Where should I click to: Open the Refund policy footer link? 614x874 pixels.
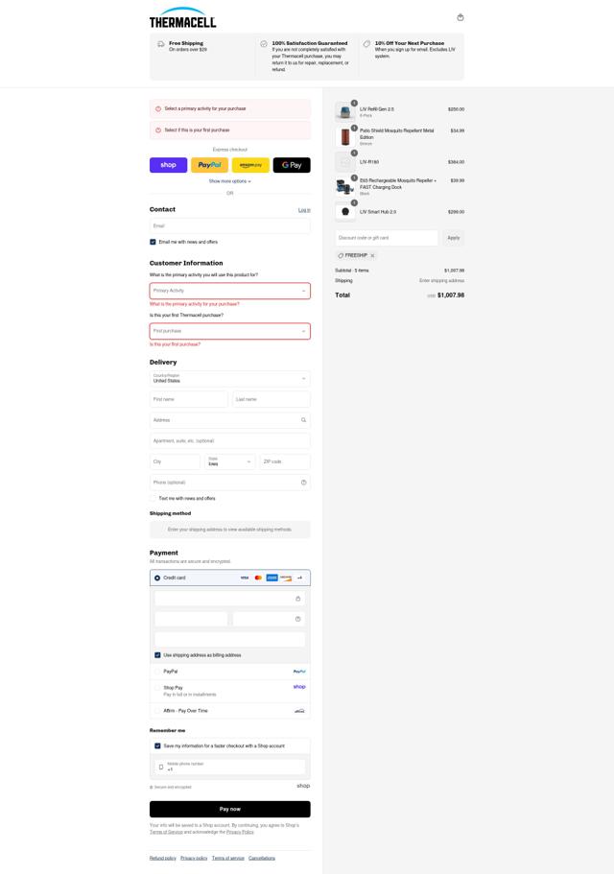(163, 858)
